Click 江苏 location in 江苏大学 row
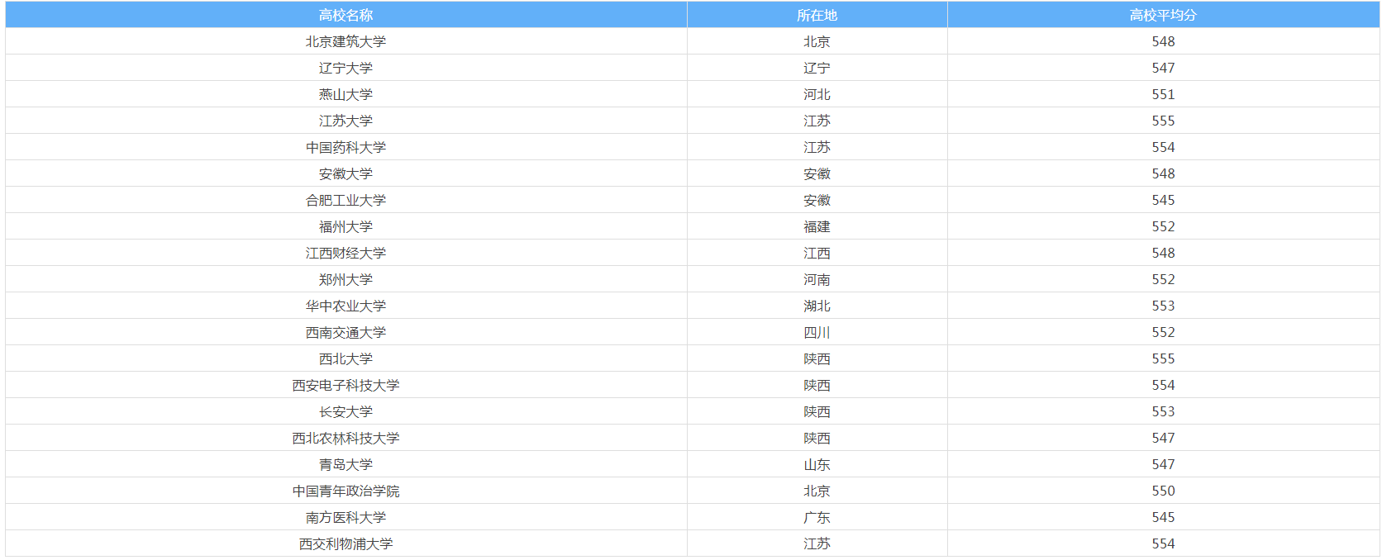The height and width of the screenshot is (560, 1382). pyautogui.click(x=817, y=121)
